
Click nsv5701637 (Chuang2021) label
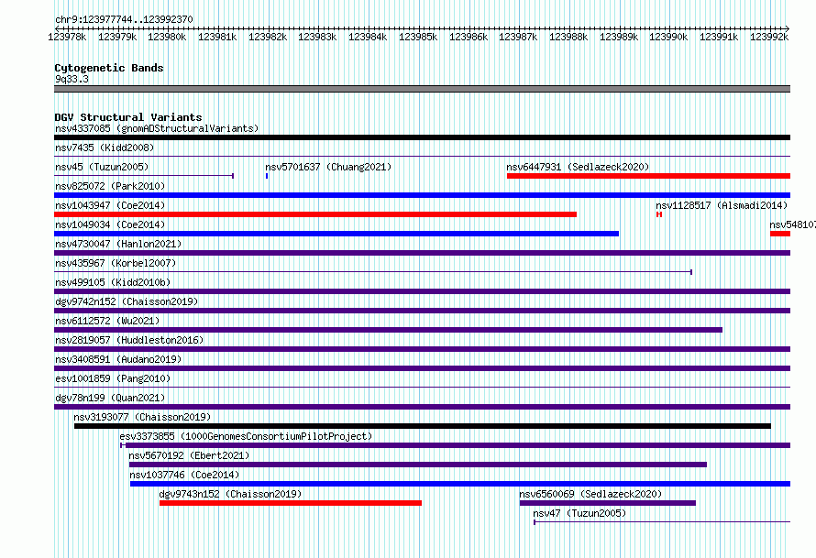pos(328,167)
